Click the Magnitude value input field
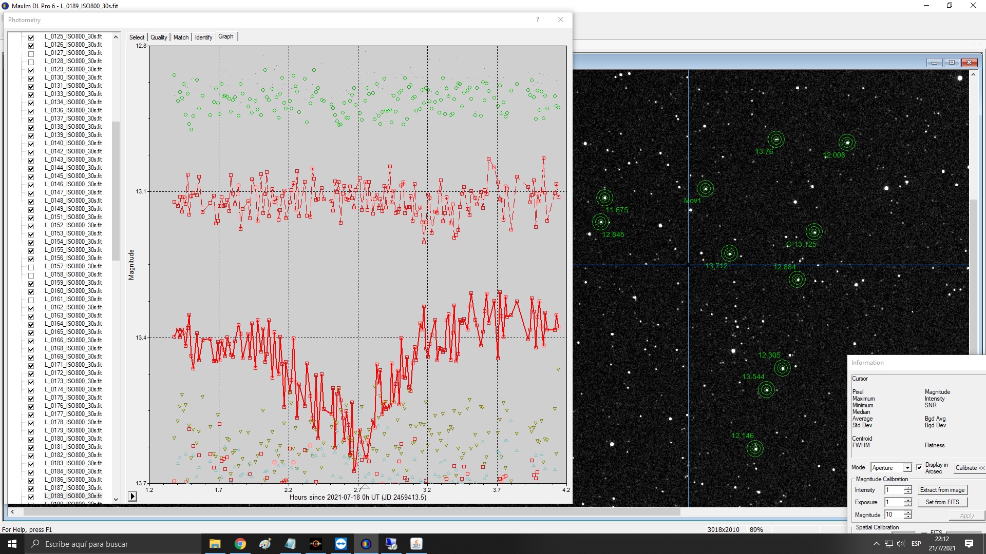The height and width of the screenshot is (554, 986). click(x=894, y=515)
